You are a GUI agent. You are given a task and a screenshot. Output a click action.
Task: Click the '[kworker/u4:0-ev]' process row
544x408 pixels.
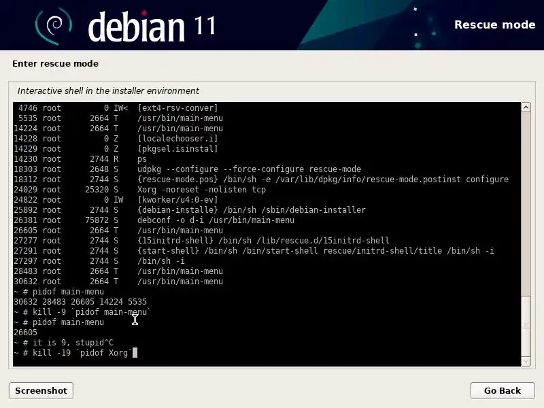pos(116,200)
